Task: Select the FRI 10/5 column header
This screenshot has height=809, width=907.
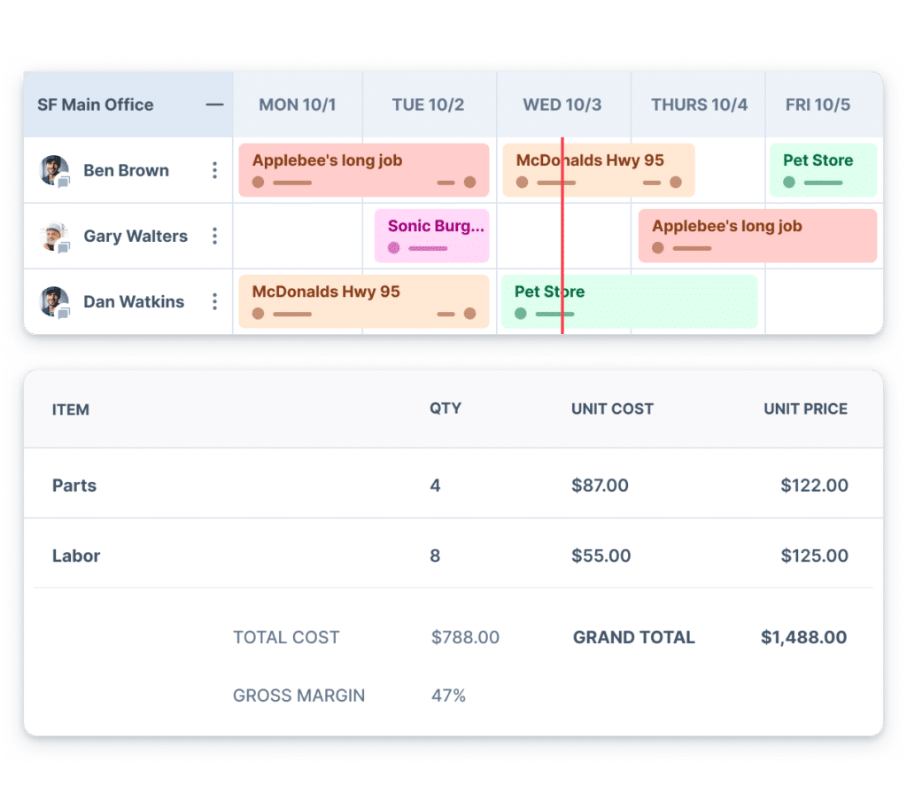Action: point(818,105)
